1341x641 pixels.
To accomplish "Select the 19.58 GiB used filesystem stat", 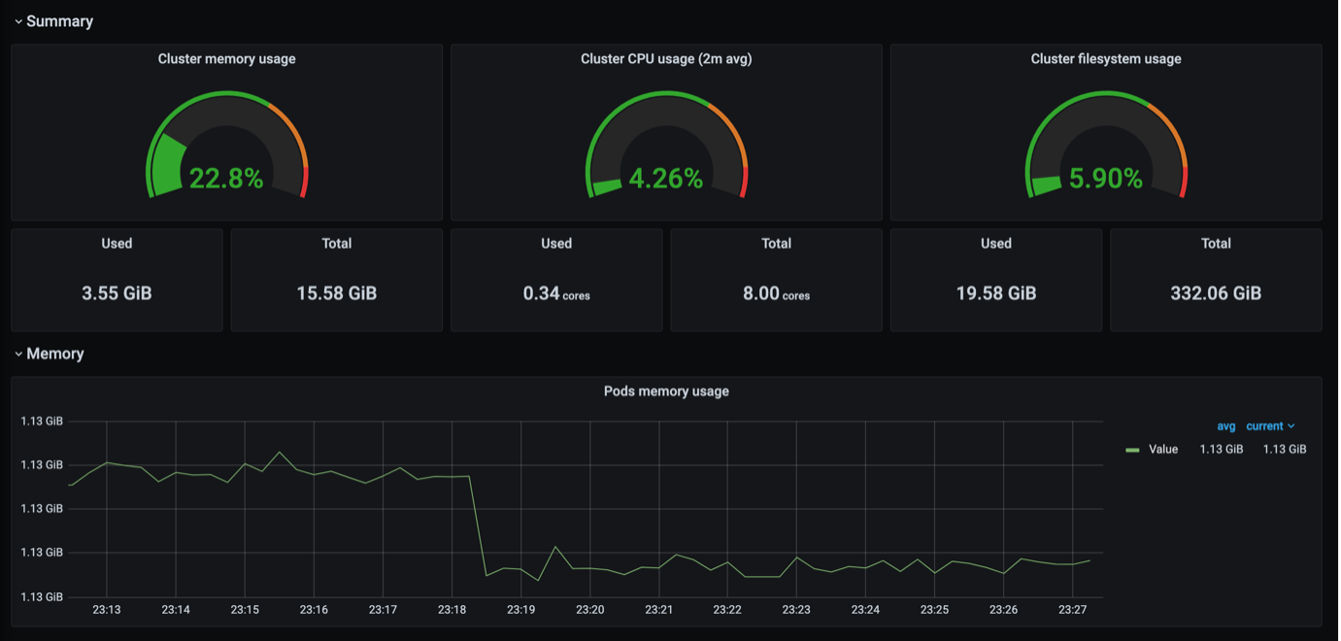I will point(996,293).
